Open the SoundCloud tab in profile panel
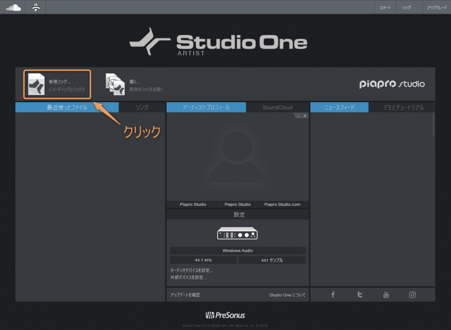This screenshot has width=451, height=330. click(x=277, y=107)
